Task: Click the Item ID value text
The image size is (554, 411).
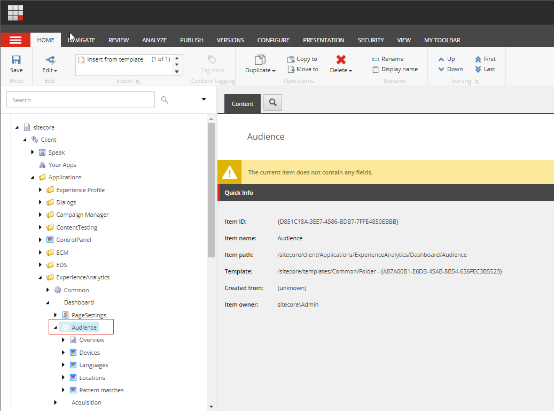Action: [x=338, y=222]
